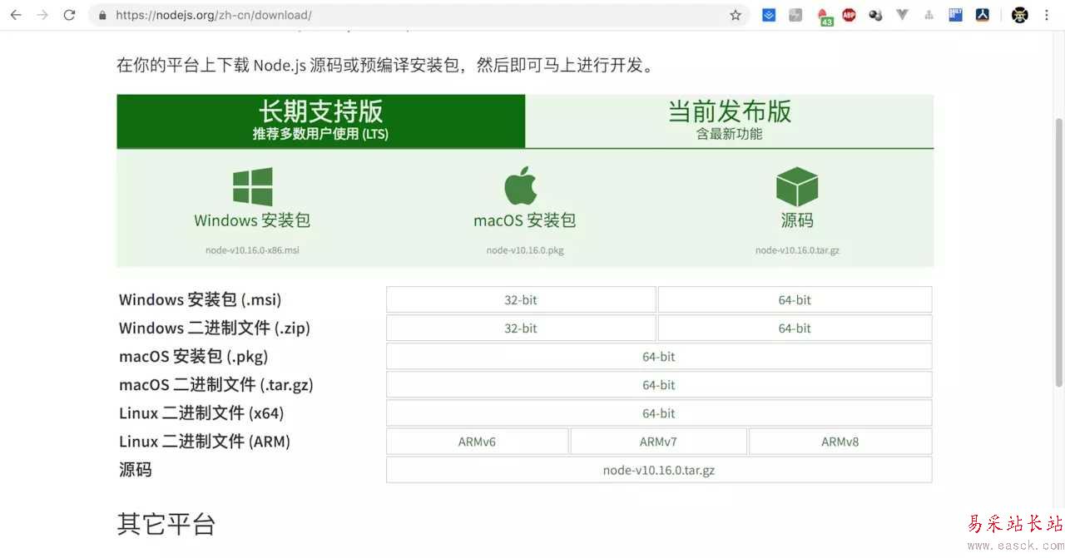1065x558 pixels.
Task: Open the ABP Adblock Plus extension
Action: [849, 15]
